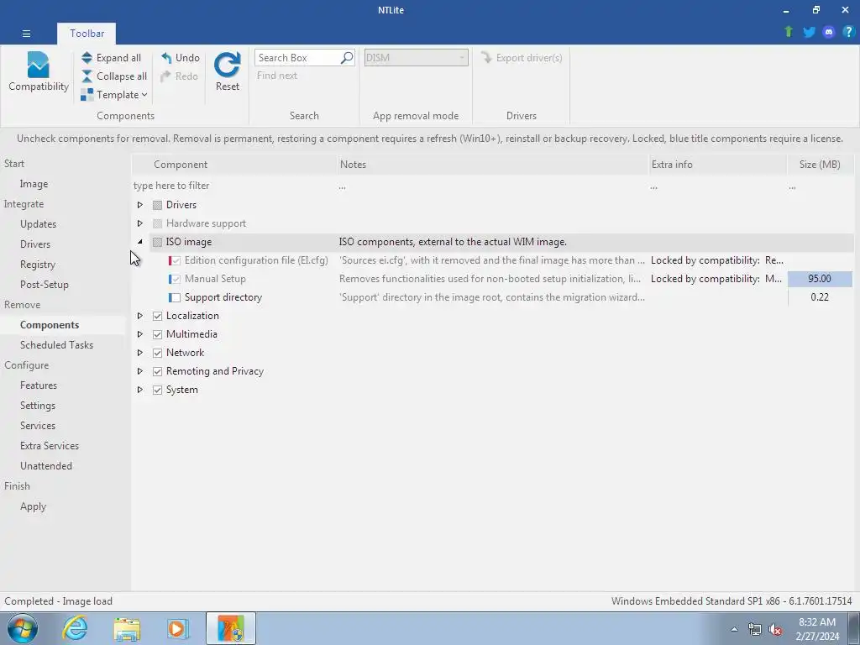Open the Post-Setup page
Screen dimensions: 860x645
(44, 285)
